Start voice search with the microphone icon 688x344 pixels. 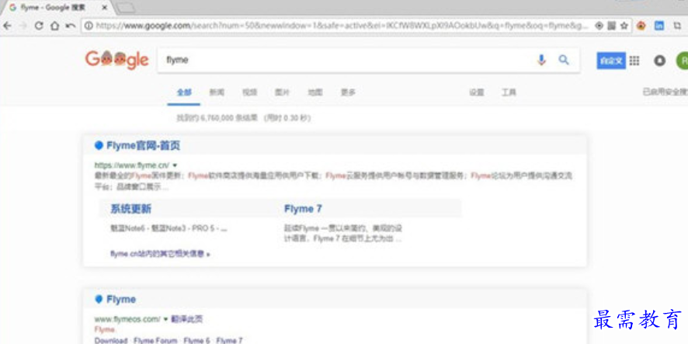(x=541, y=60)
